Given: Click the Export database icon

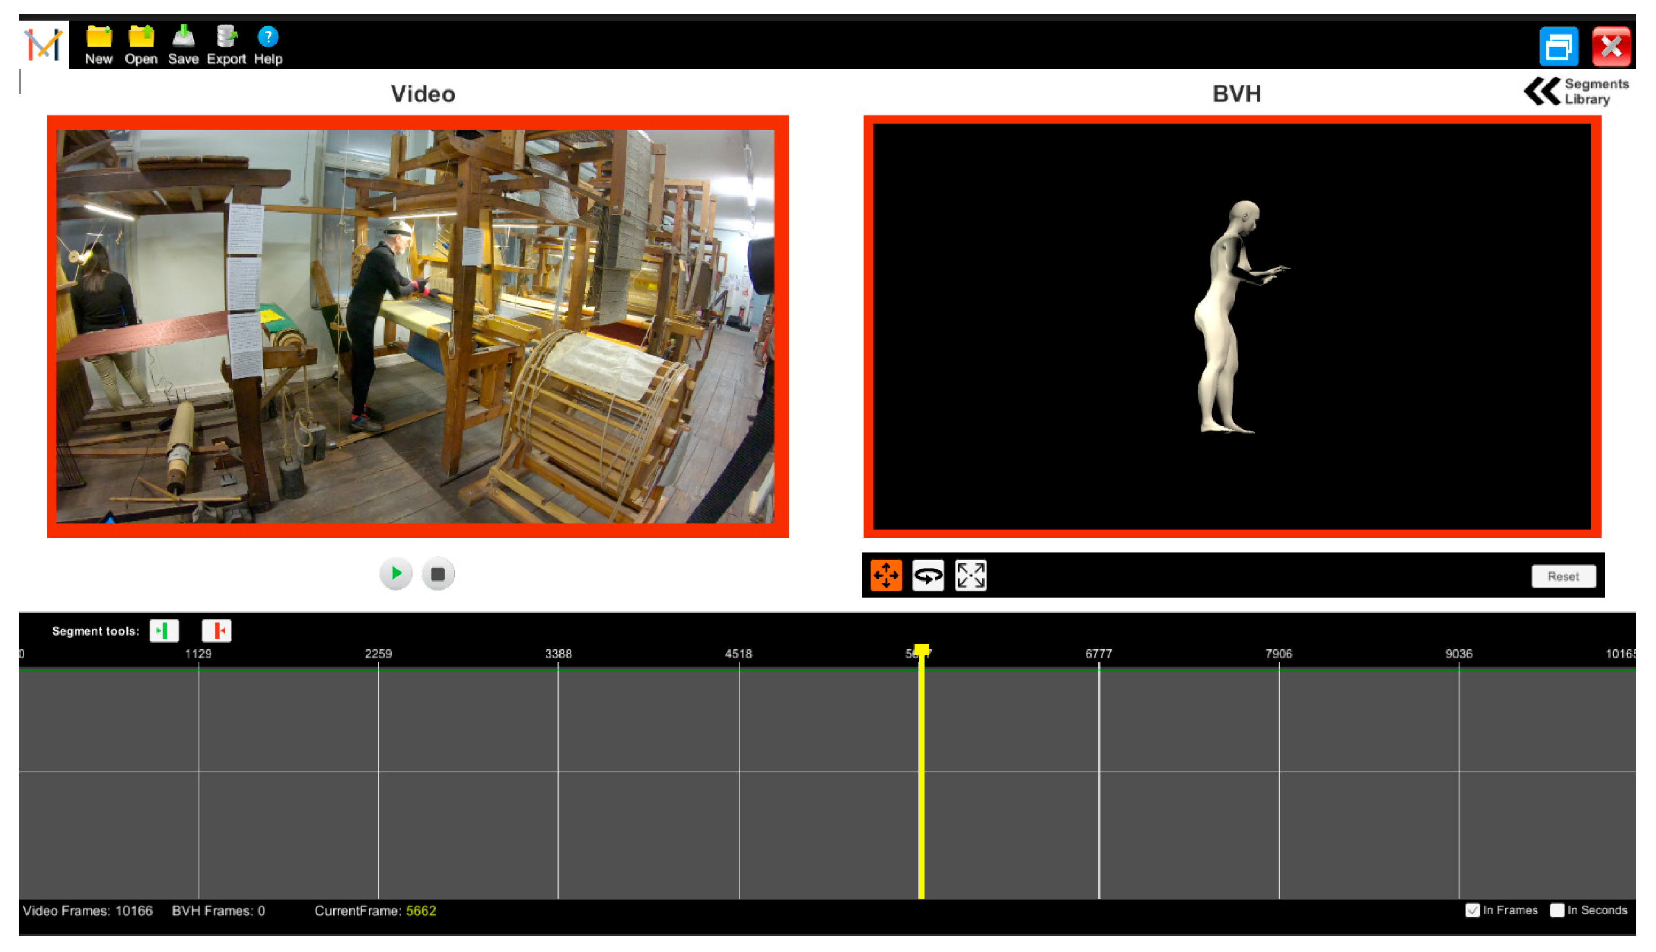Looking at the screenshot, I should [226, 37].
